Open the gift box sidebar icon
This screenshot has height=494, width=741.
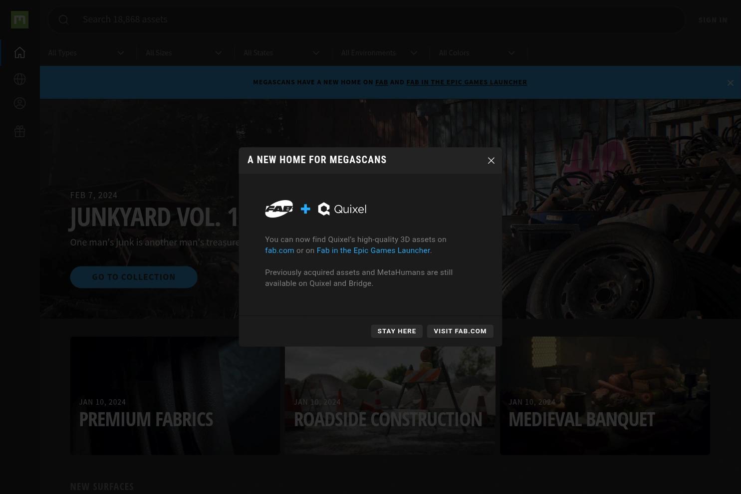tap(19, 131)
